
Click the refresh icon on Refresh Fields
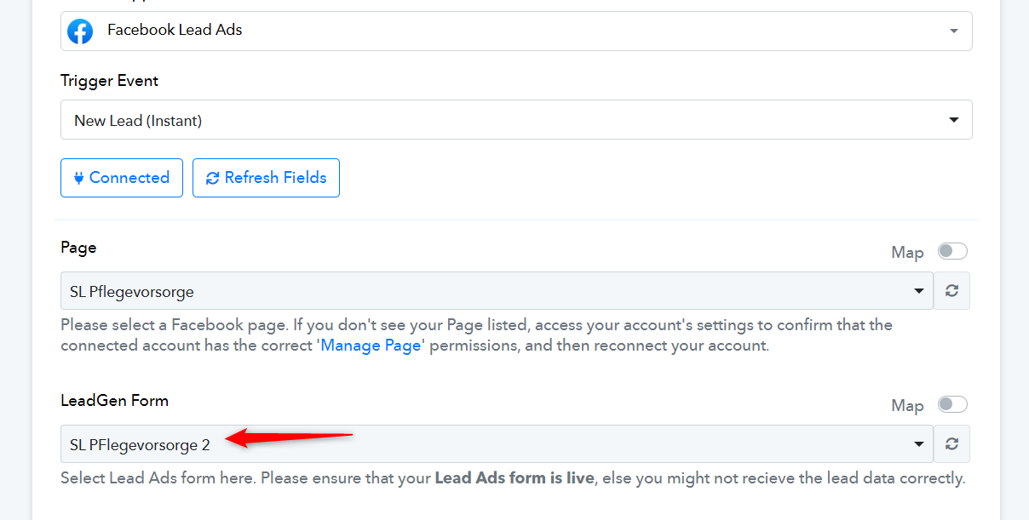point(212,178)
